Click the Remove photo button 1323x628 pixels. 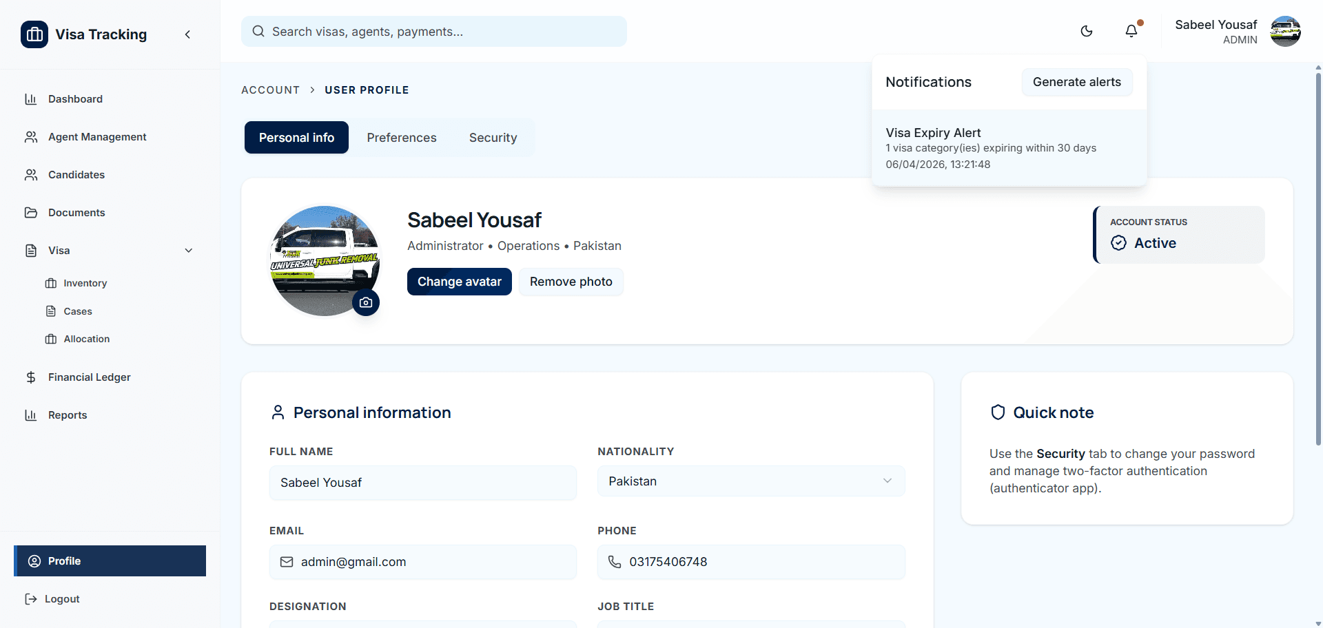coord(571,282)
